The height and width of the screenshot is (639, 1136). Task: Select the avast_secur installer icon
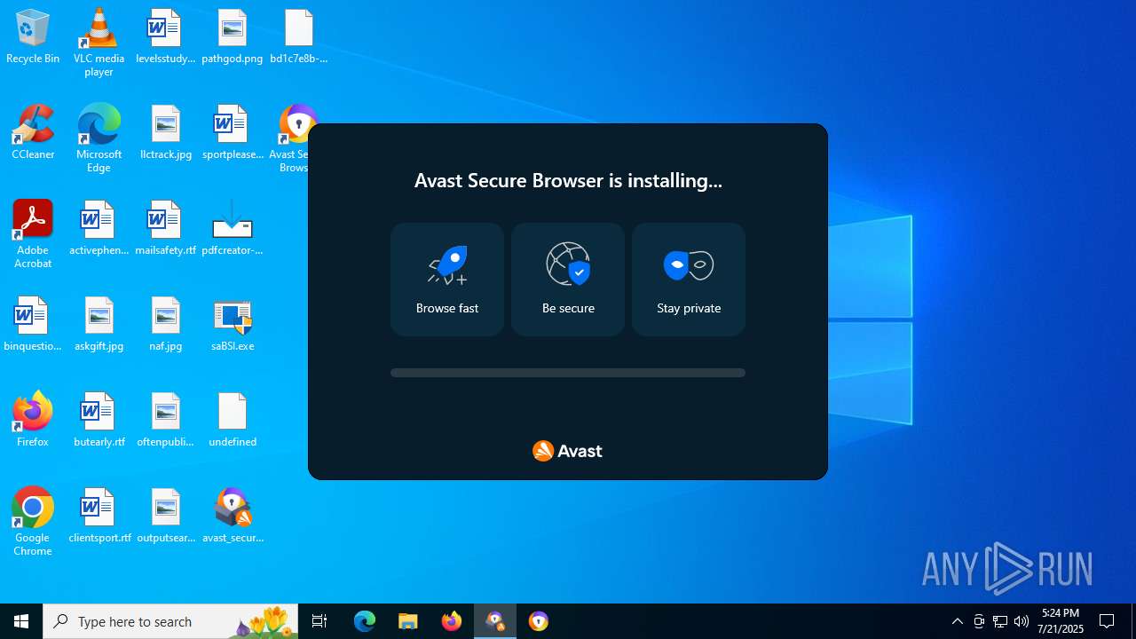coord(233,517)
